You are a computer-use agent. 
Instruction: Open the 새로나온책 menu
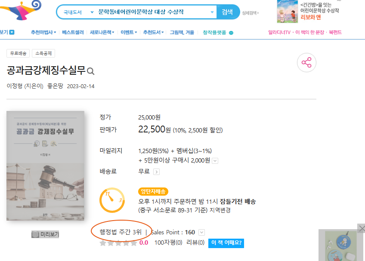pos(102,32)
